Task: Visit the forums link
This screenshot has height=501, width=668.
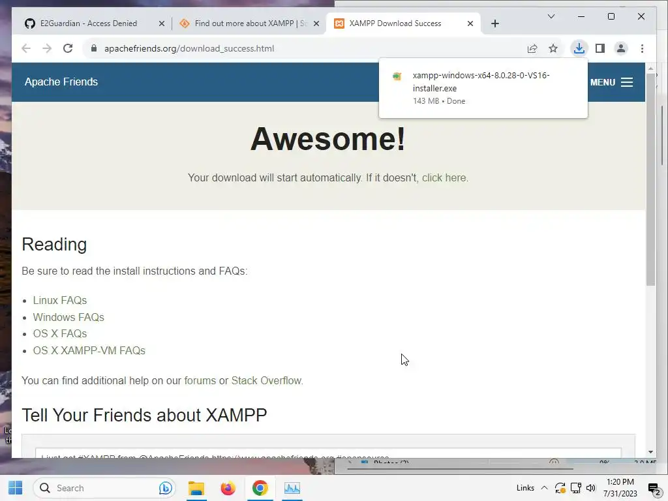Action: [x=200, y=380]
